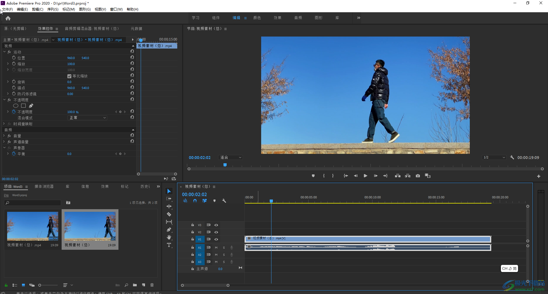Select the 视频素材（总）.mp4 thumbnail
Screen dimensions: 548x294
coord(33,226)
